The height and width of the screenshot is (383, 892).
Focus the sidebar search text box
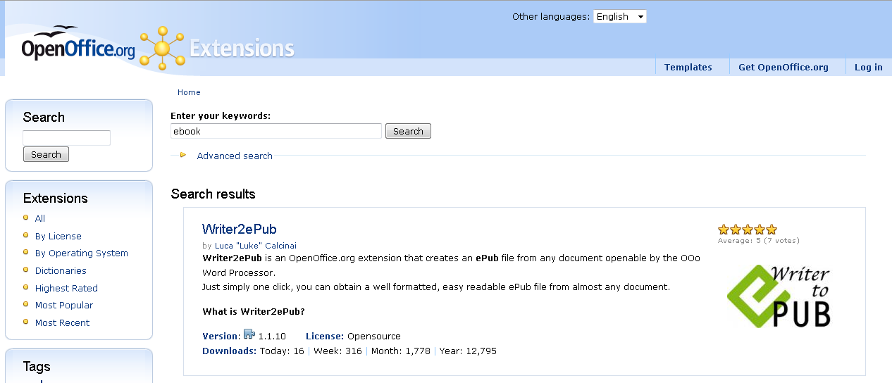click(66, 138)
